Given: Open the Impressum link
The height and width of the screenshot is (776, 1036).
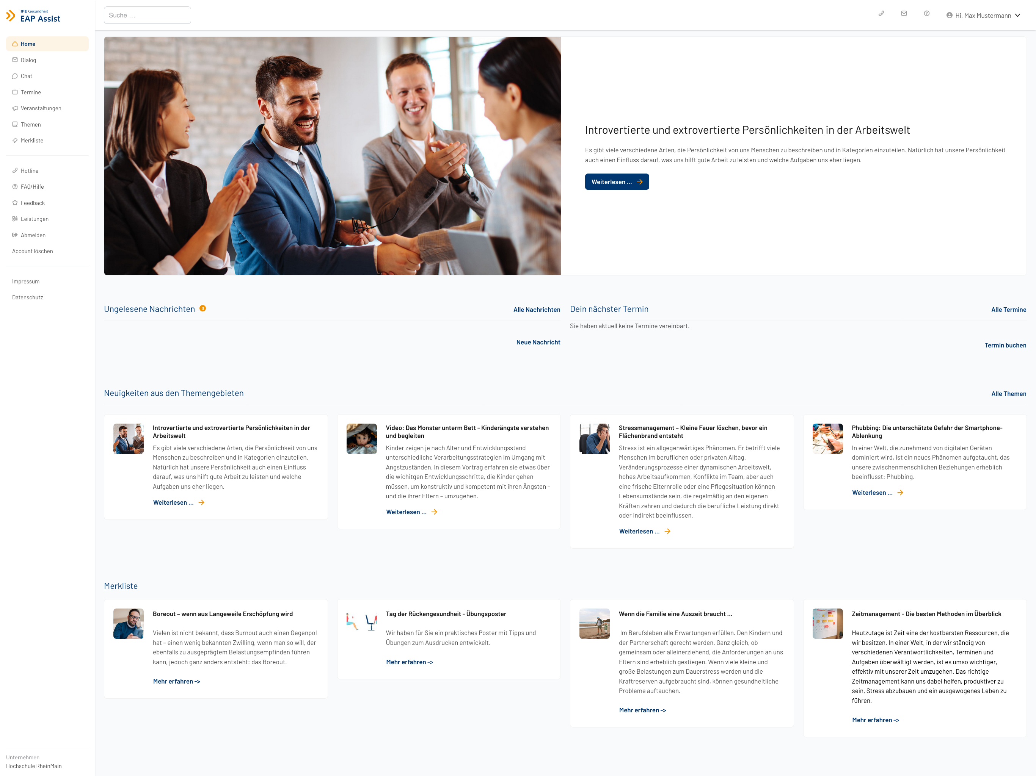Looking at the screenshot, I should [x=26, y=281].
